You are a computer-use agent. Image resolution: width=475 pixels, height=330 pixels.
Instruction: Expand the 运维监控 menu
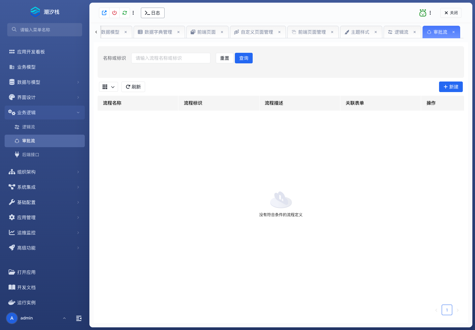(x=45, y=233)
